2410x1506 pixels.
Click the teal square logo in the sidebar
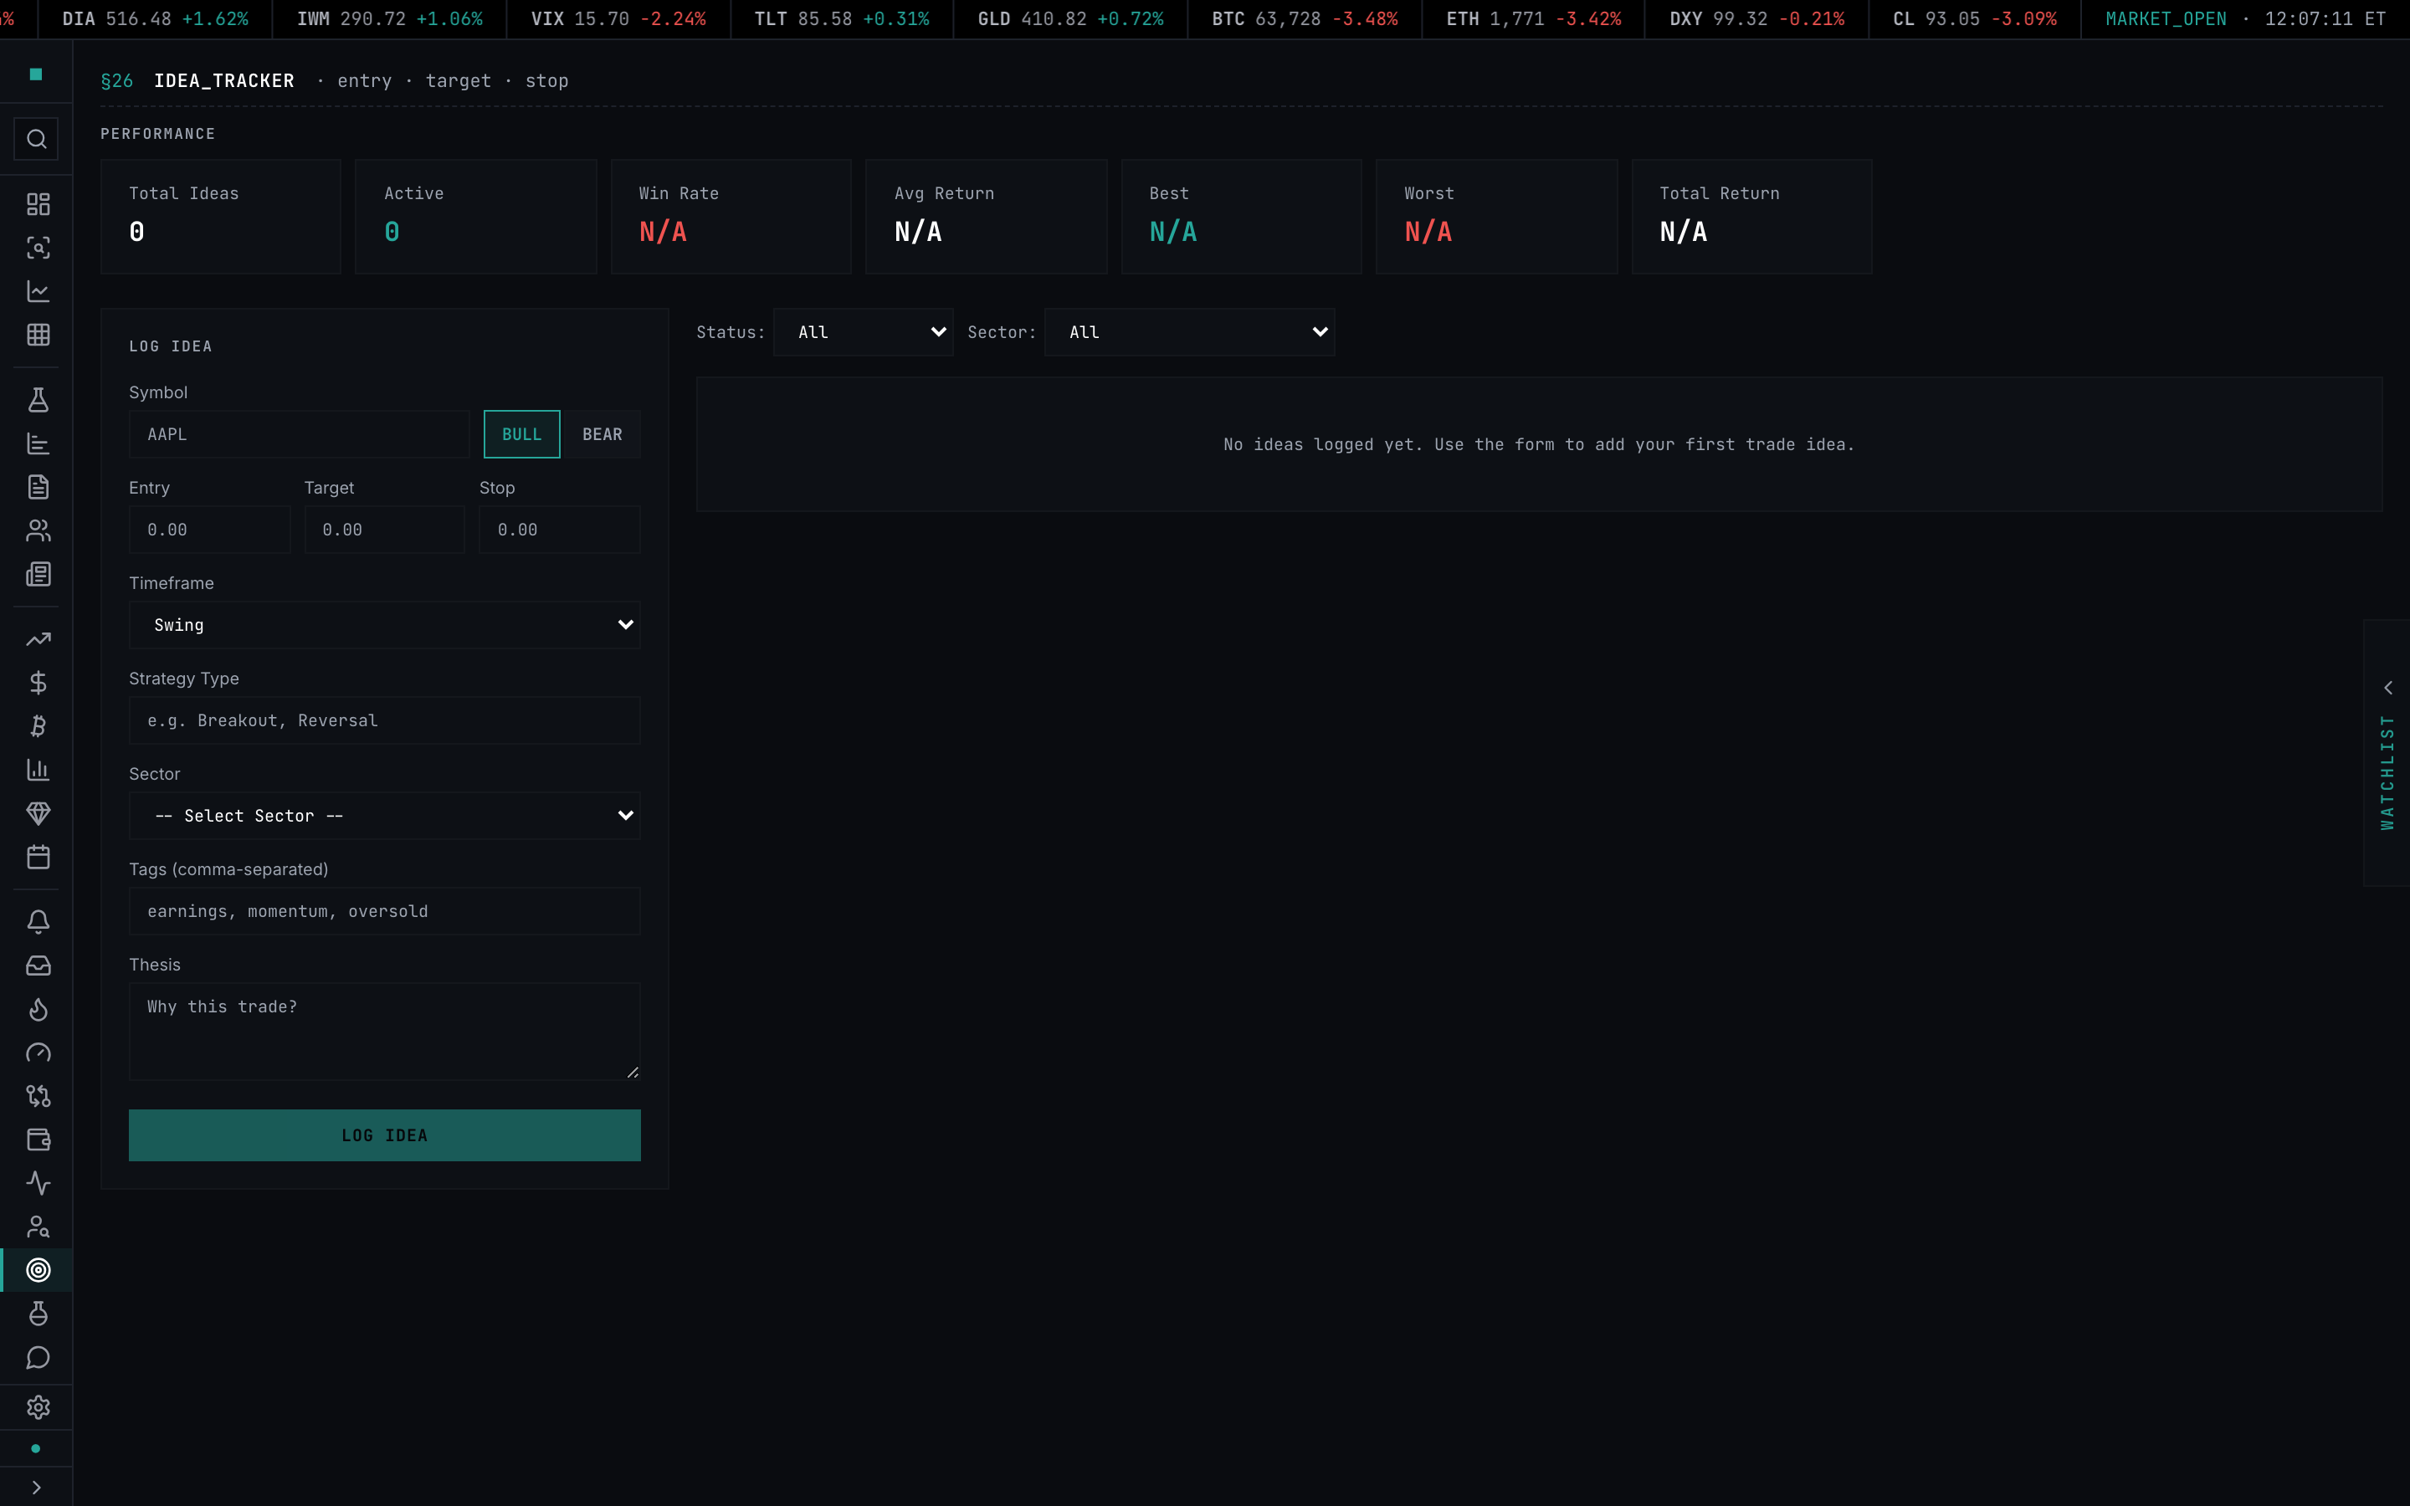point(36,74)
